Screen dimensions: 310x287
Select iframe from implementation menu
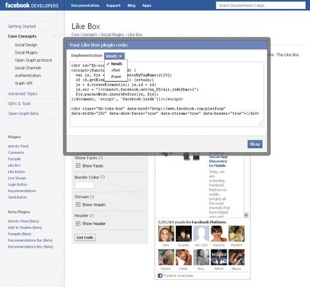coord(116,77)
